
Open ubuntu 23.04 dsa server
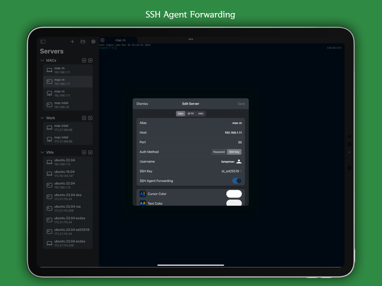click(x=68, y=197)
